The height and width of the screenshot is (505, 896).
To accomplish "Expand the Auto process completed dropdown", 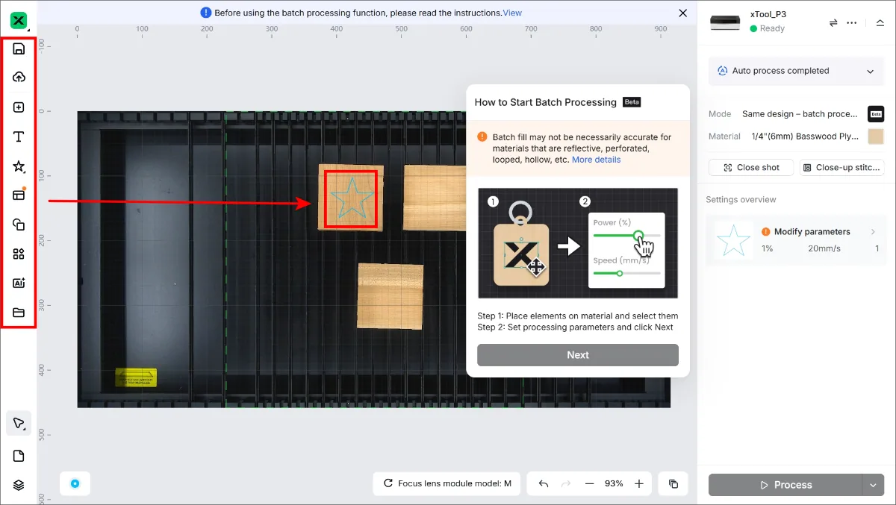I will [796, 71].
